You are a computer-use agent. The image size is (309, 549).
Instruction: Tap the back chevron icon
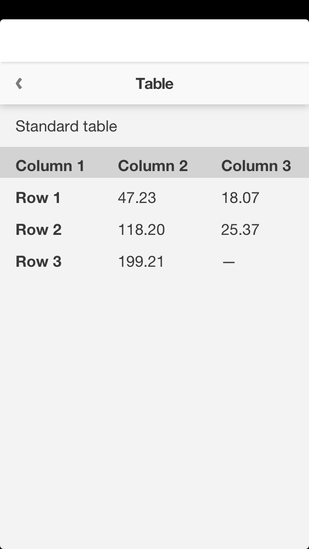[19, 84]
